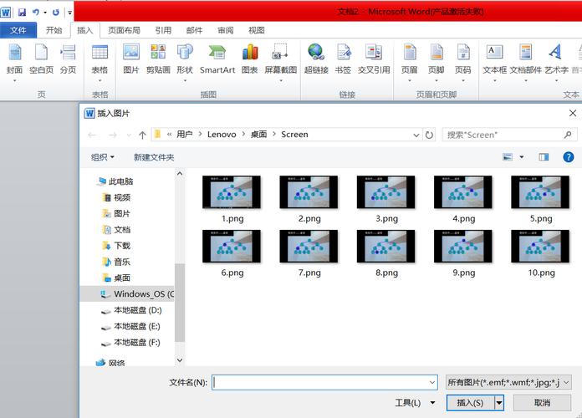
Task: Switch to the 开始 (Home) tab
Action: 54,30
